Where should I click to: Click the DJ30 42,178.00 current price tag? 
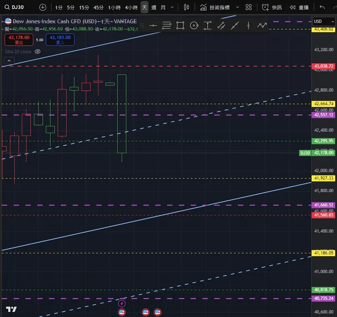[317, 153]
